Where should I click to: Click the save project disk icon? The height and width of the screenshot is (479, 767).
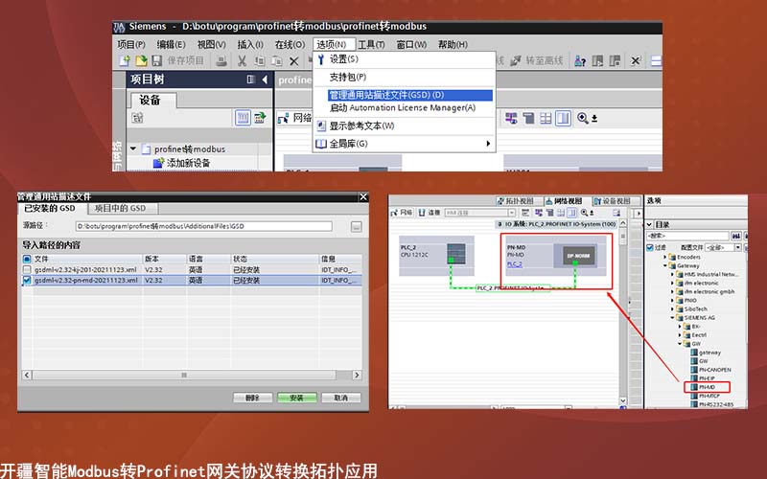pos(156,60)
